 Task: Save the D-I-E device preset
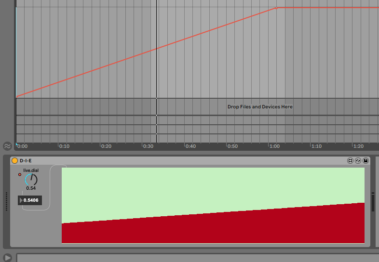coord(365,160)
